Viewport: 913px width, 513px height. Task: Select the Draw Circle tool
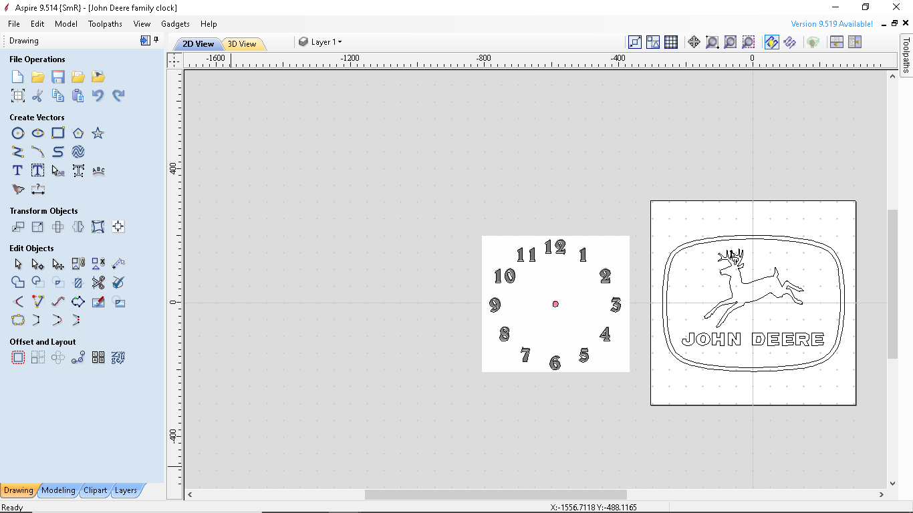(x=18, y=133)
